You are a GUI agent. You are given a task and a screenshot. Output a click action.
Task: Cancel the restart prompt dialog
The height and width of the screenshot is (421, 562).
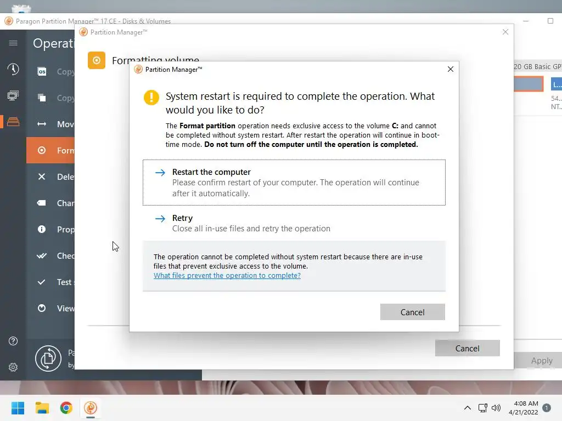click(413, 312)
